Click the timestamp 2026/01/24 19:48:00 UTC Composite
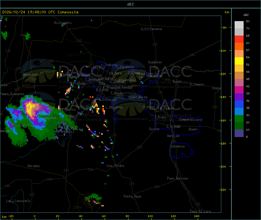261x220 pixels. pyautogui.click(x=40, y=12)
